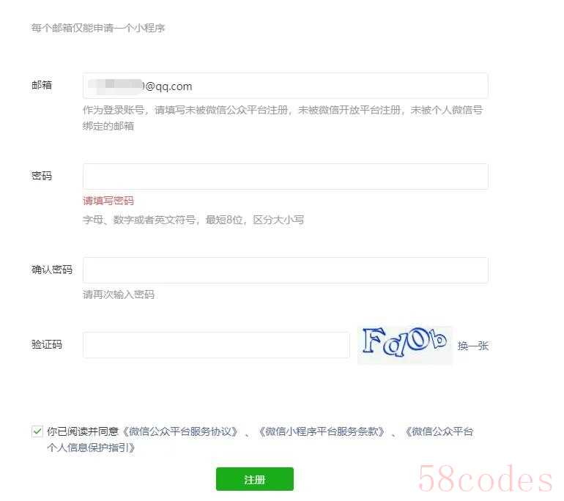Viewport: 564px width, 501px height.
Task: Click the green 注册 button
Action: pos(255,479)
